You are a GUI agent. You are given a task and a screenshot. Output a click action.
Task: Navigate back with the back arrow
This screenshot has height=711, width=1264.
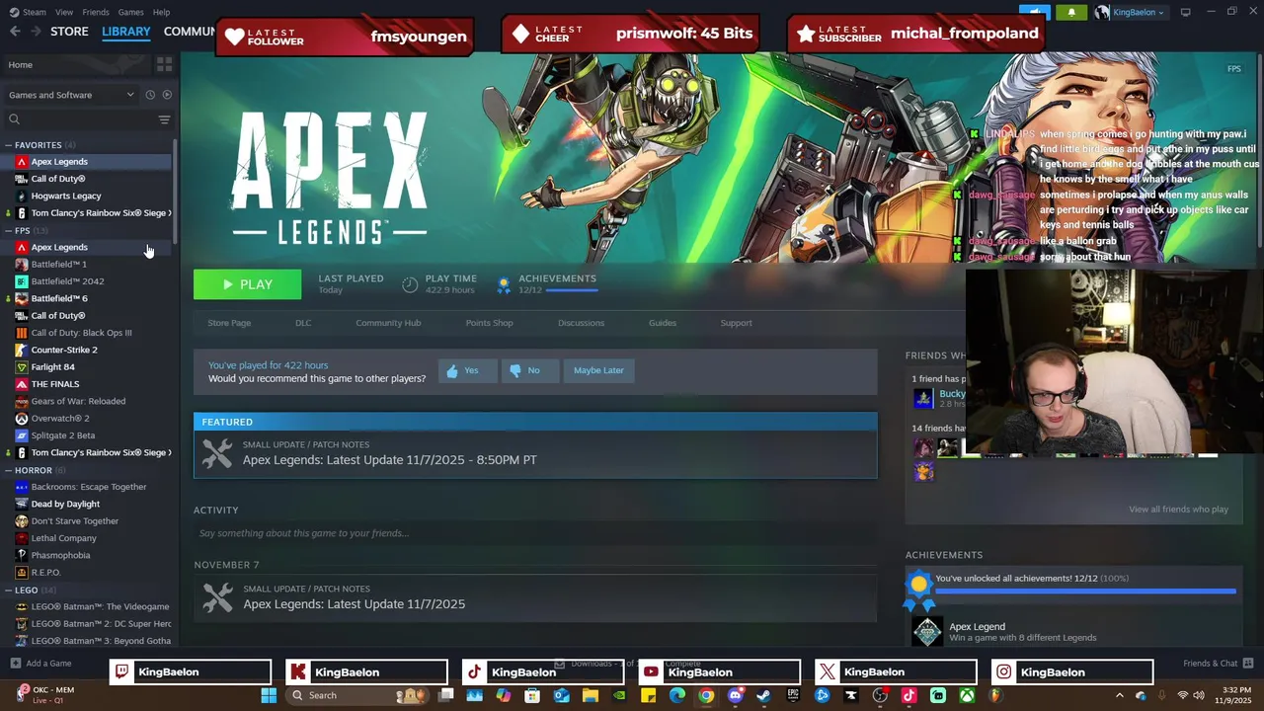coord(15,32)
